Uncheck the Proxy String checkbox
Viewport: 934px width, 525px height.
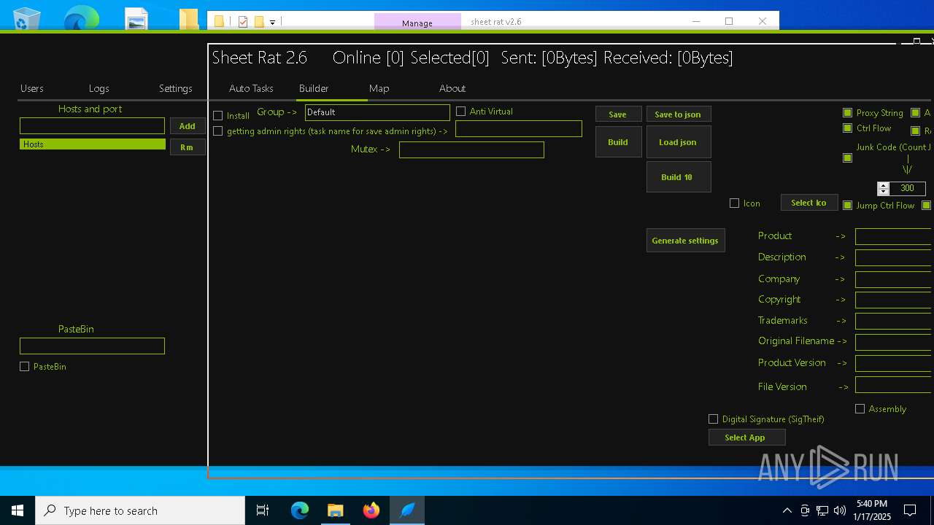pyautogui.click(x=847, y=113)
